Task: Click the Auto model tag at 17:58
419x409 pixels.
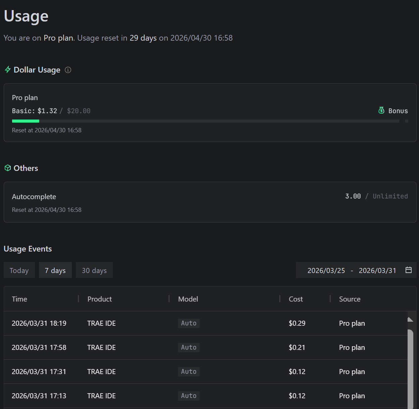Action: [x=189, y=347]
